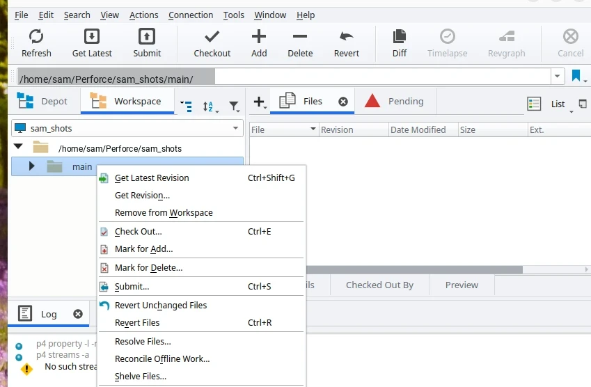The height and width of the screenshot is (387, 591).
Task: Choose Submit... from context menu
Action: (201, 286)
